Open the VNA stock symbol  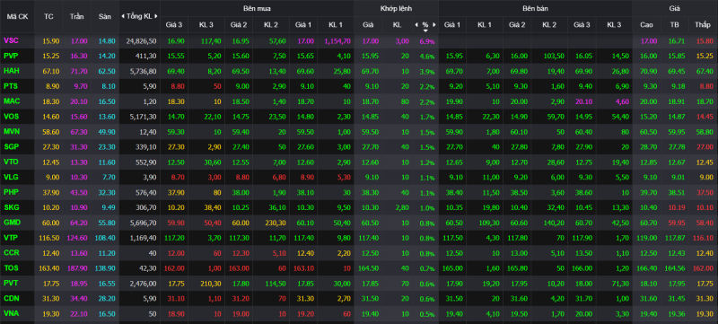[11, 313]
